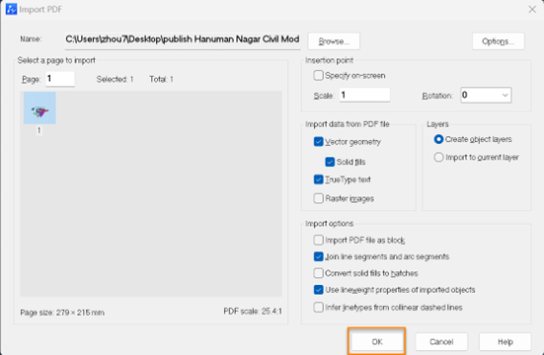The height and width of the screenshot is (355, 544).
Task: Toggle Solid fills checkbox
Action: [x=330, y=162]
